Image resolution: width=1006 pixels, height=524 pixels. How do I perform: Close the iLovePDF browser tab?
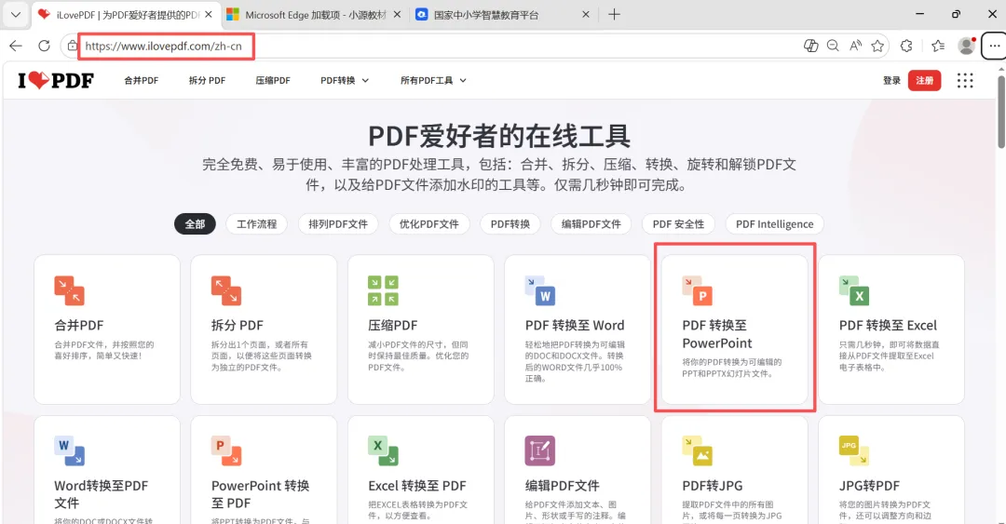click(209, 14)
